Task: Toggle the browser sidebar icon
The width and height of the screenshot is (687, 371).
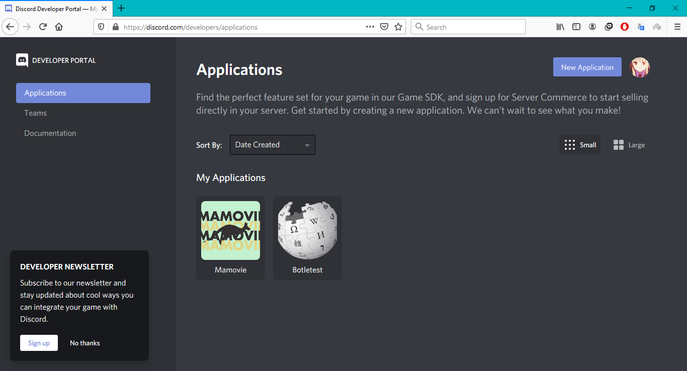Action: pos(576,27)
